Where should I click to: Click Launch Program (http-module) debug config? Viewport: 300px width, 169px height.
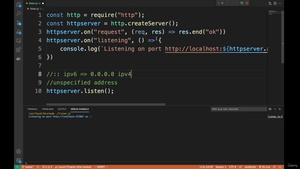pyautogui.click(x=73, y=167)
